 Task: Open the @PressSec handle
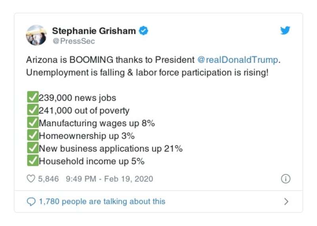pos(73,41)
